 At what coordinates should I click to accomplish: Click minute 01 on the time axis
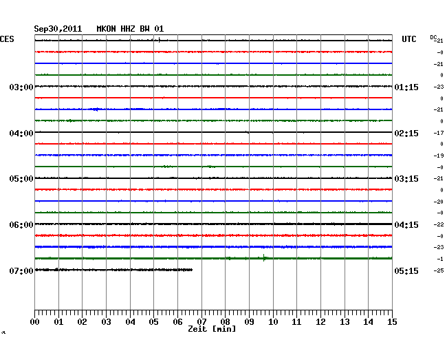[x=58, y=322]
